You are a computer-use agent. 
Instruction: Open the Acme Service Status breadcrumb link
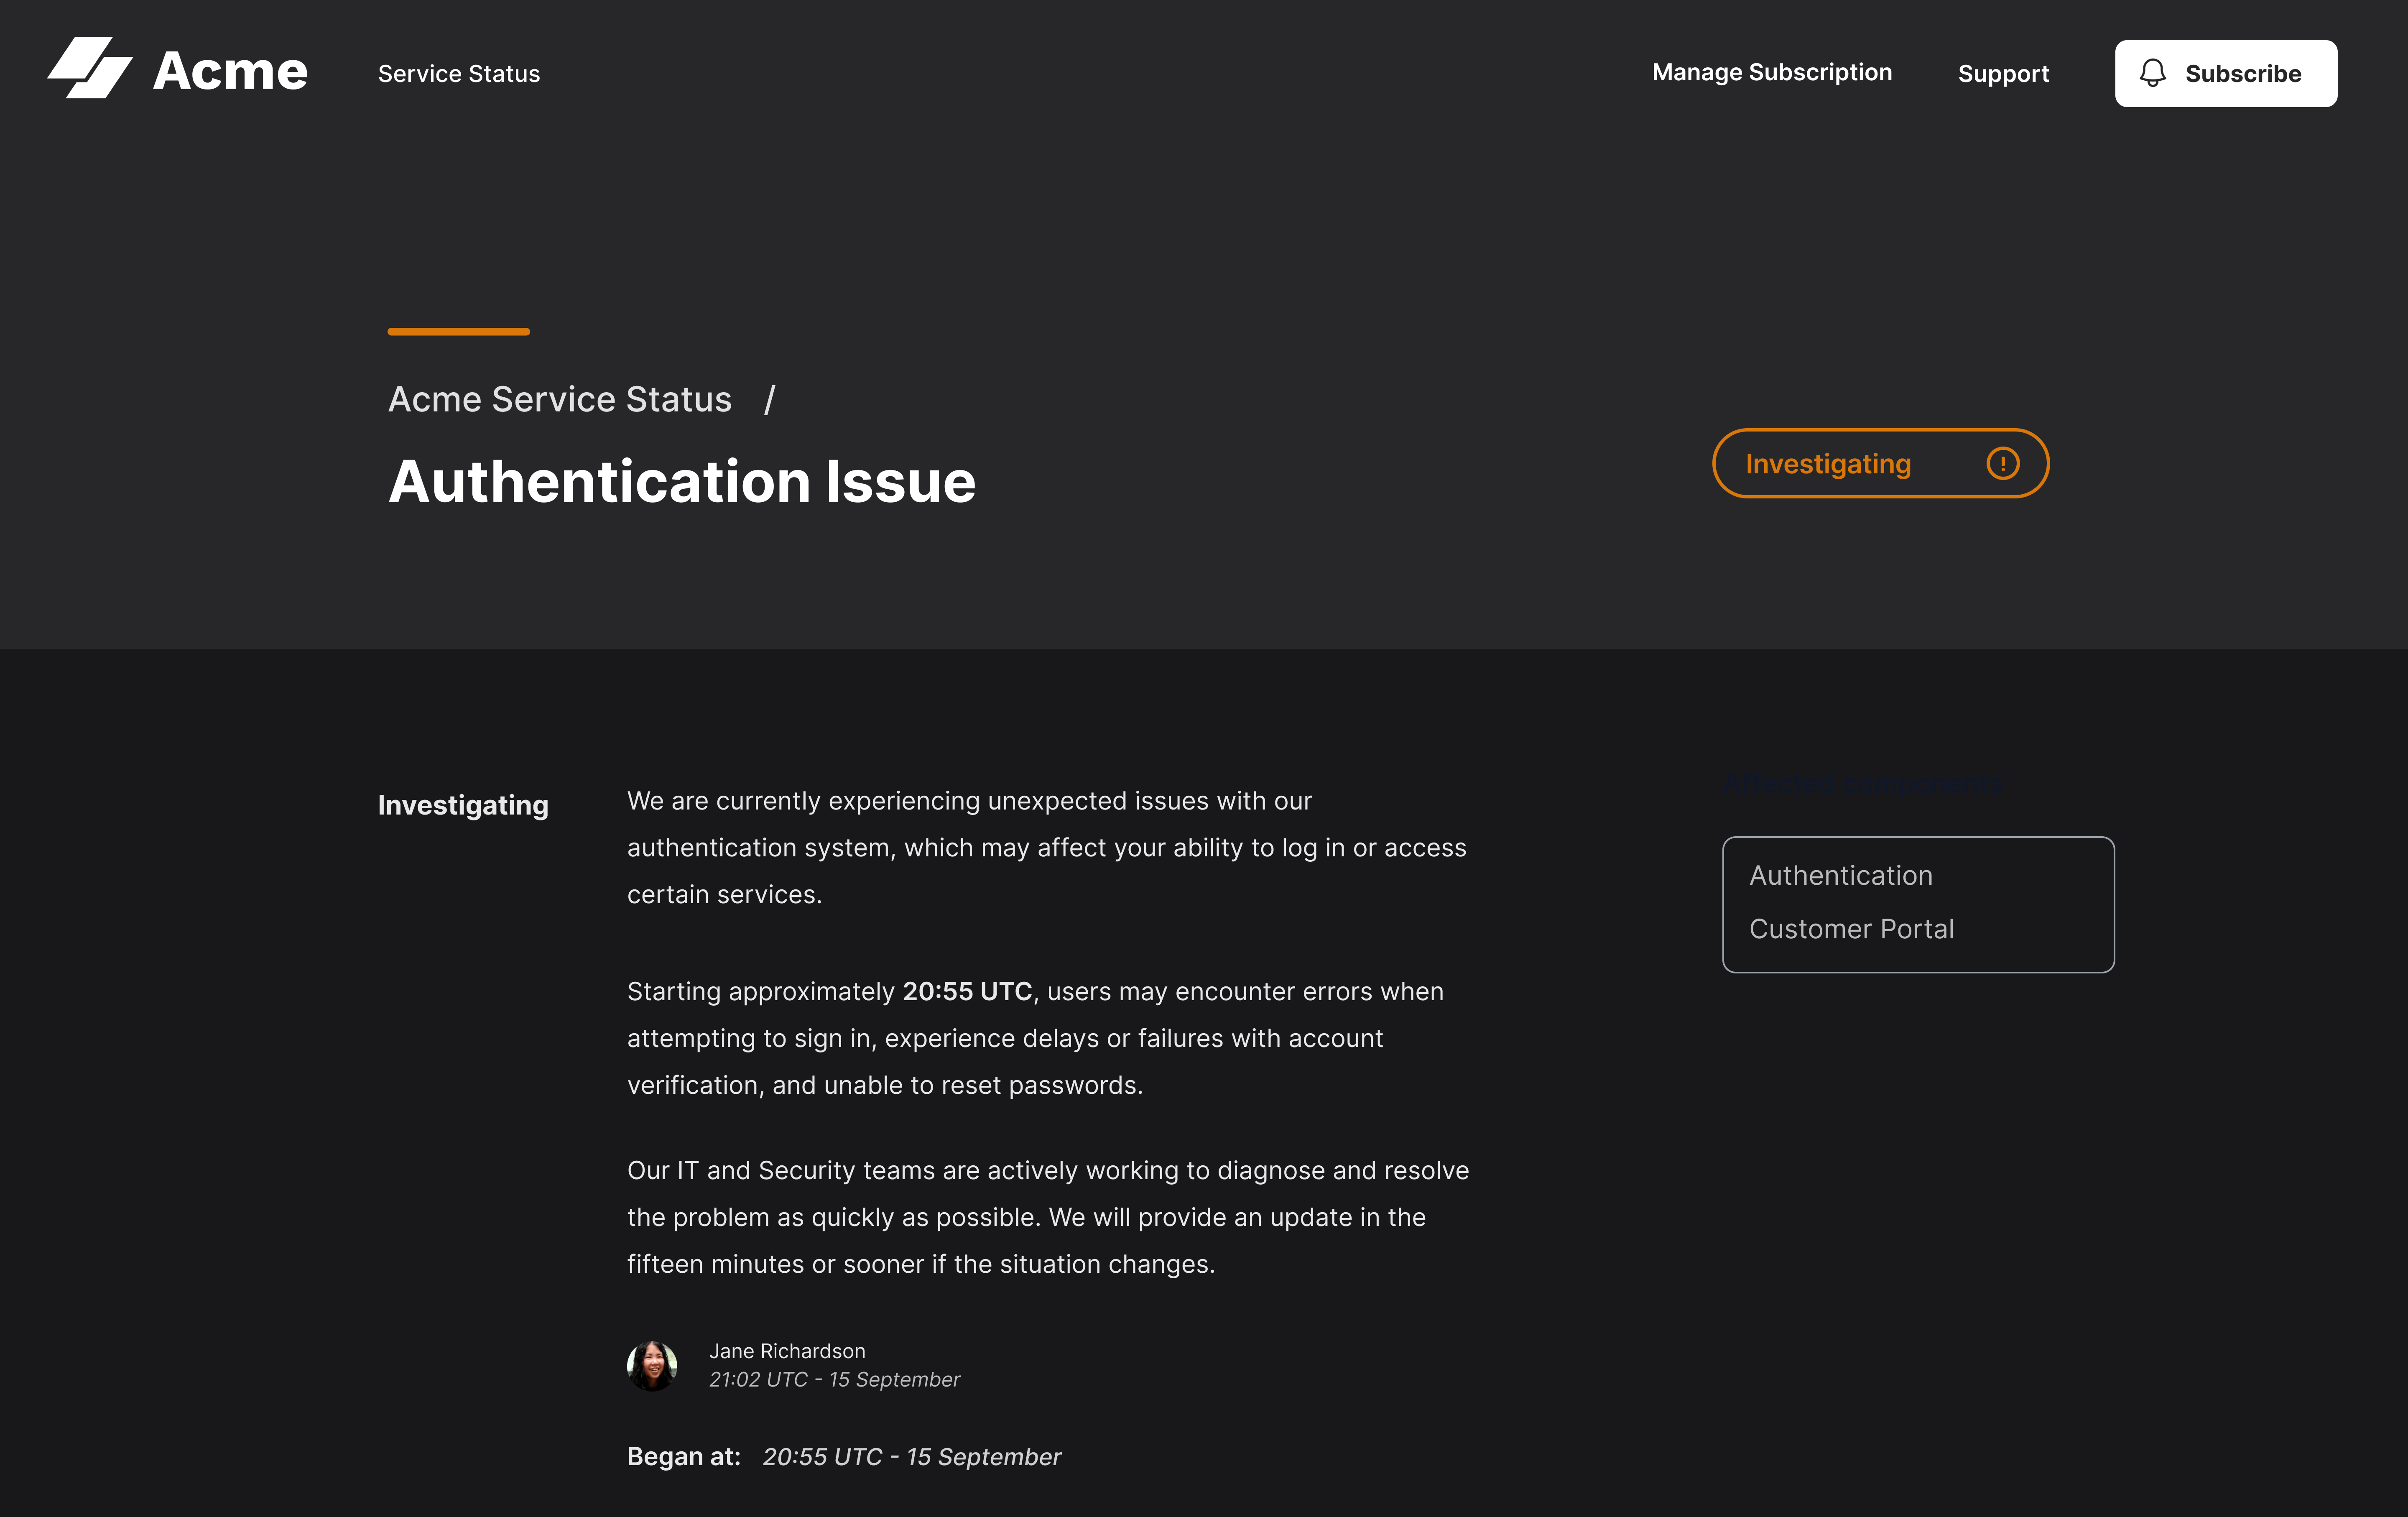(x=560, y=399)
